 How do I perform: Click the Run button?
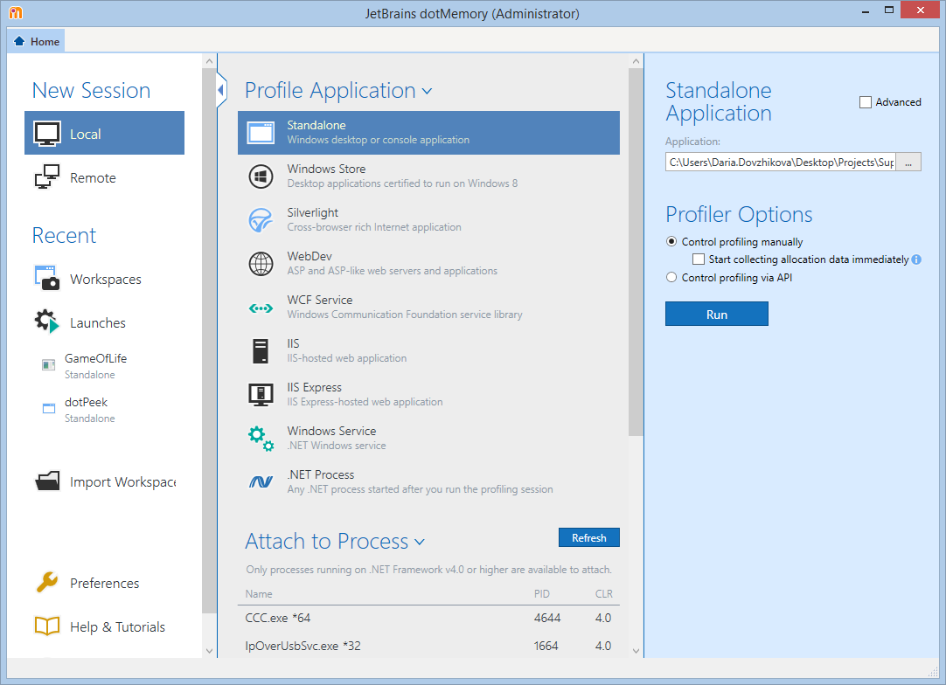coord(717,315)
